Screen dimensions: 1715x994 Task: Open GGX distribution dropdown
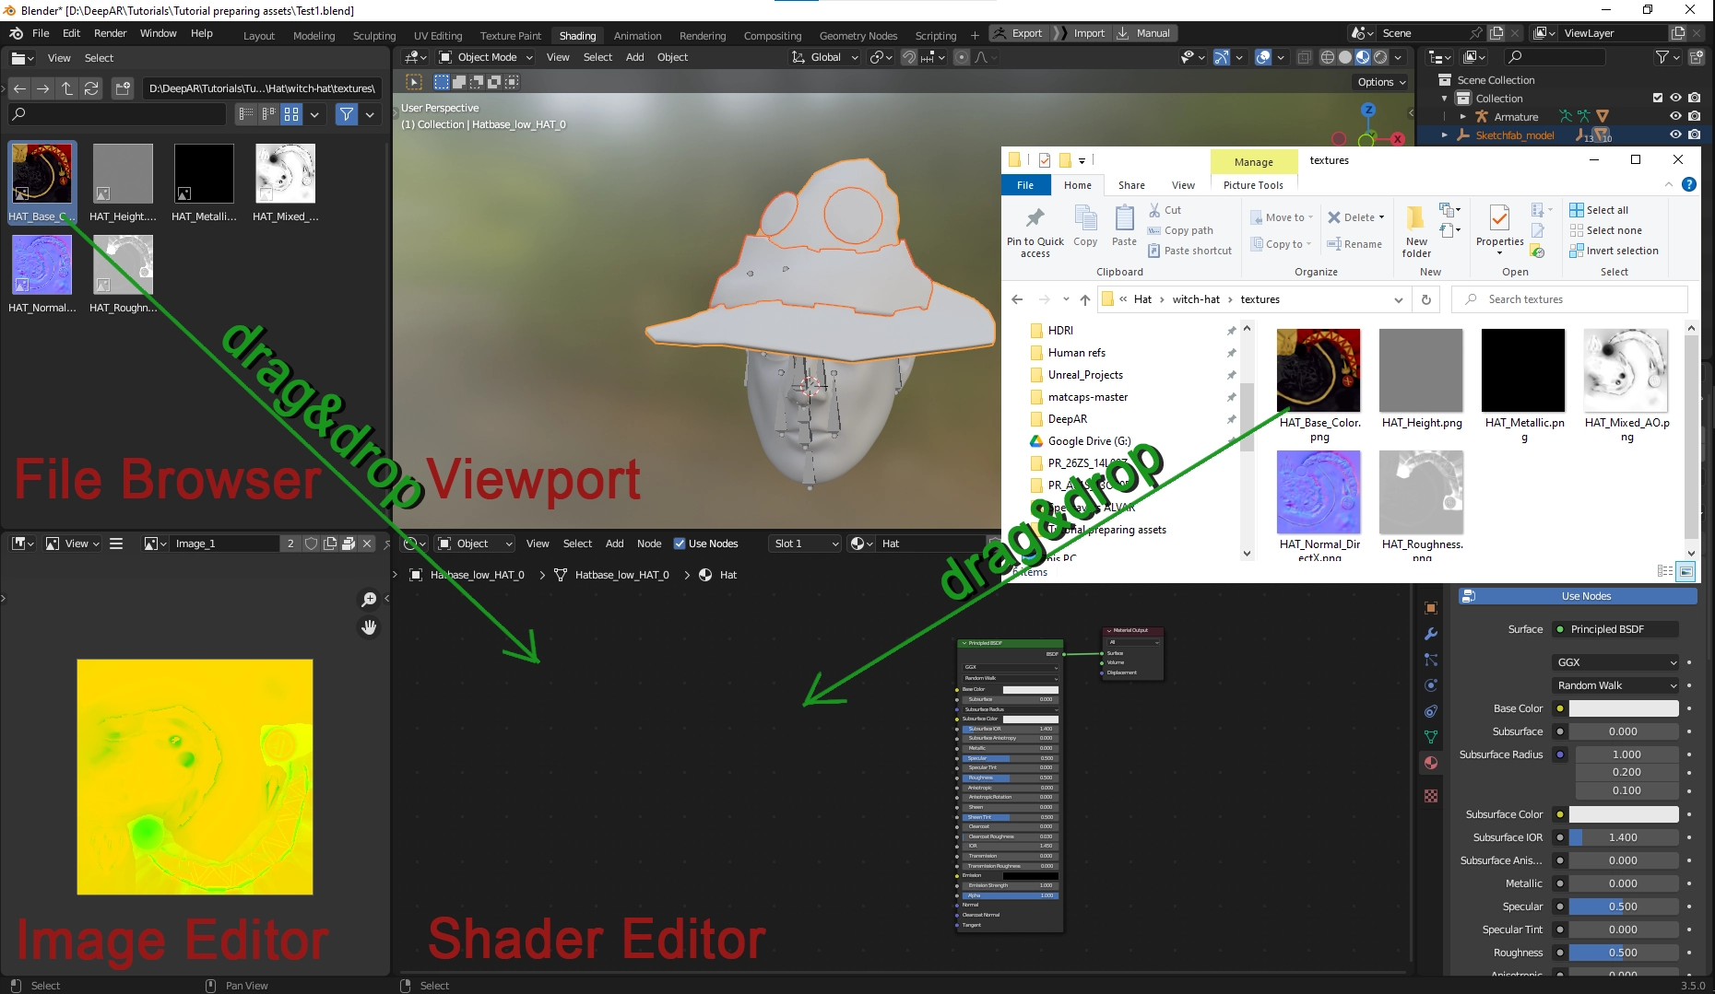[1616, 662]
